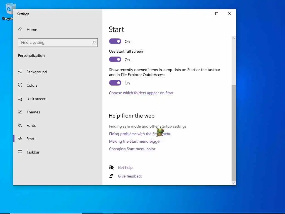Click the Colors palette icon
Screen dimensions: 285x214
click(x=20, y=85)
